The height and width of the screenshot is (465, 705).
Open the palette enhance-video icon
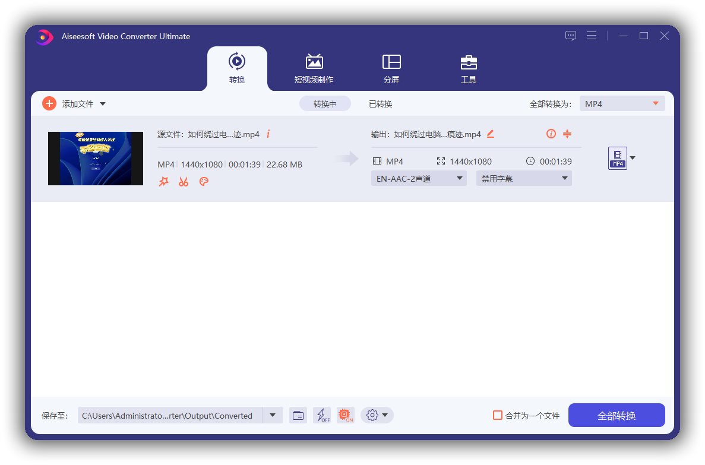(204, 181)
